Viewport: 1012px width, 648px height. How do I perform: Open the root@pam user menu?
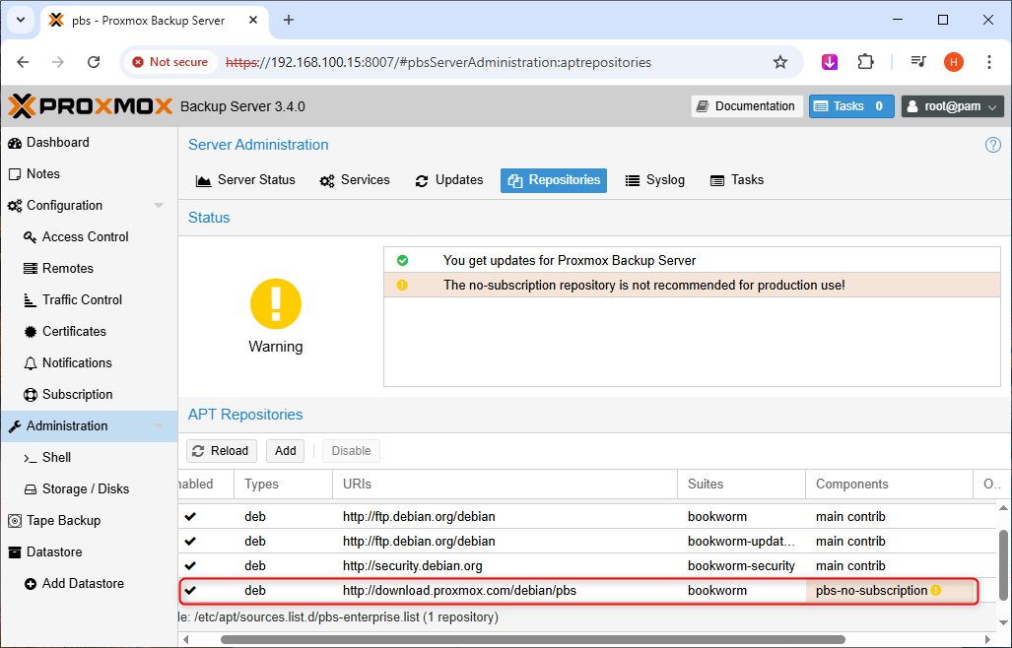[953, 106]
